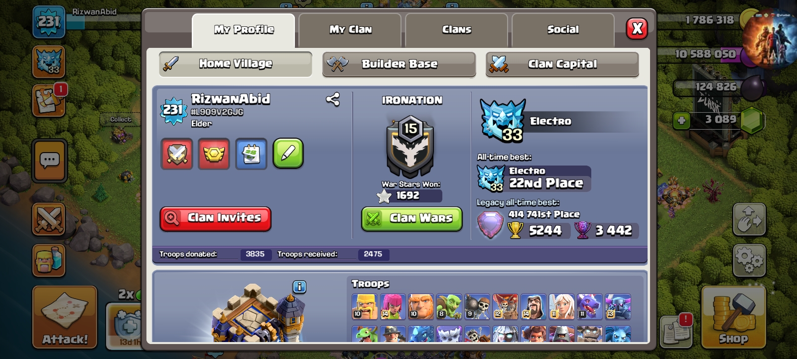Click the red Clan Invites button
This screenshot has width=797, height=359.
click(216, 219)
